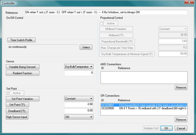Confirm the dialog with OK
Viewport: 196px width, 135px height.
coord(167,128)
